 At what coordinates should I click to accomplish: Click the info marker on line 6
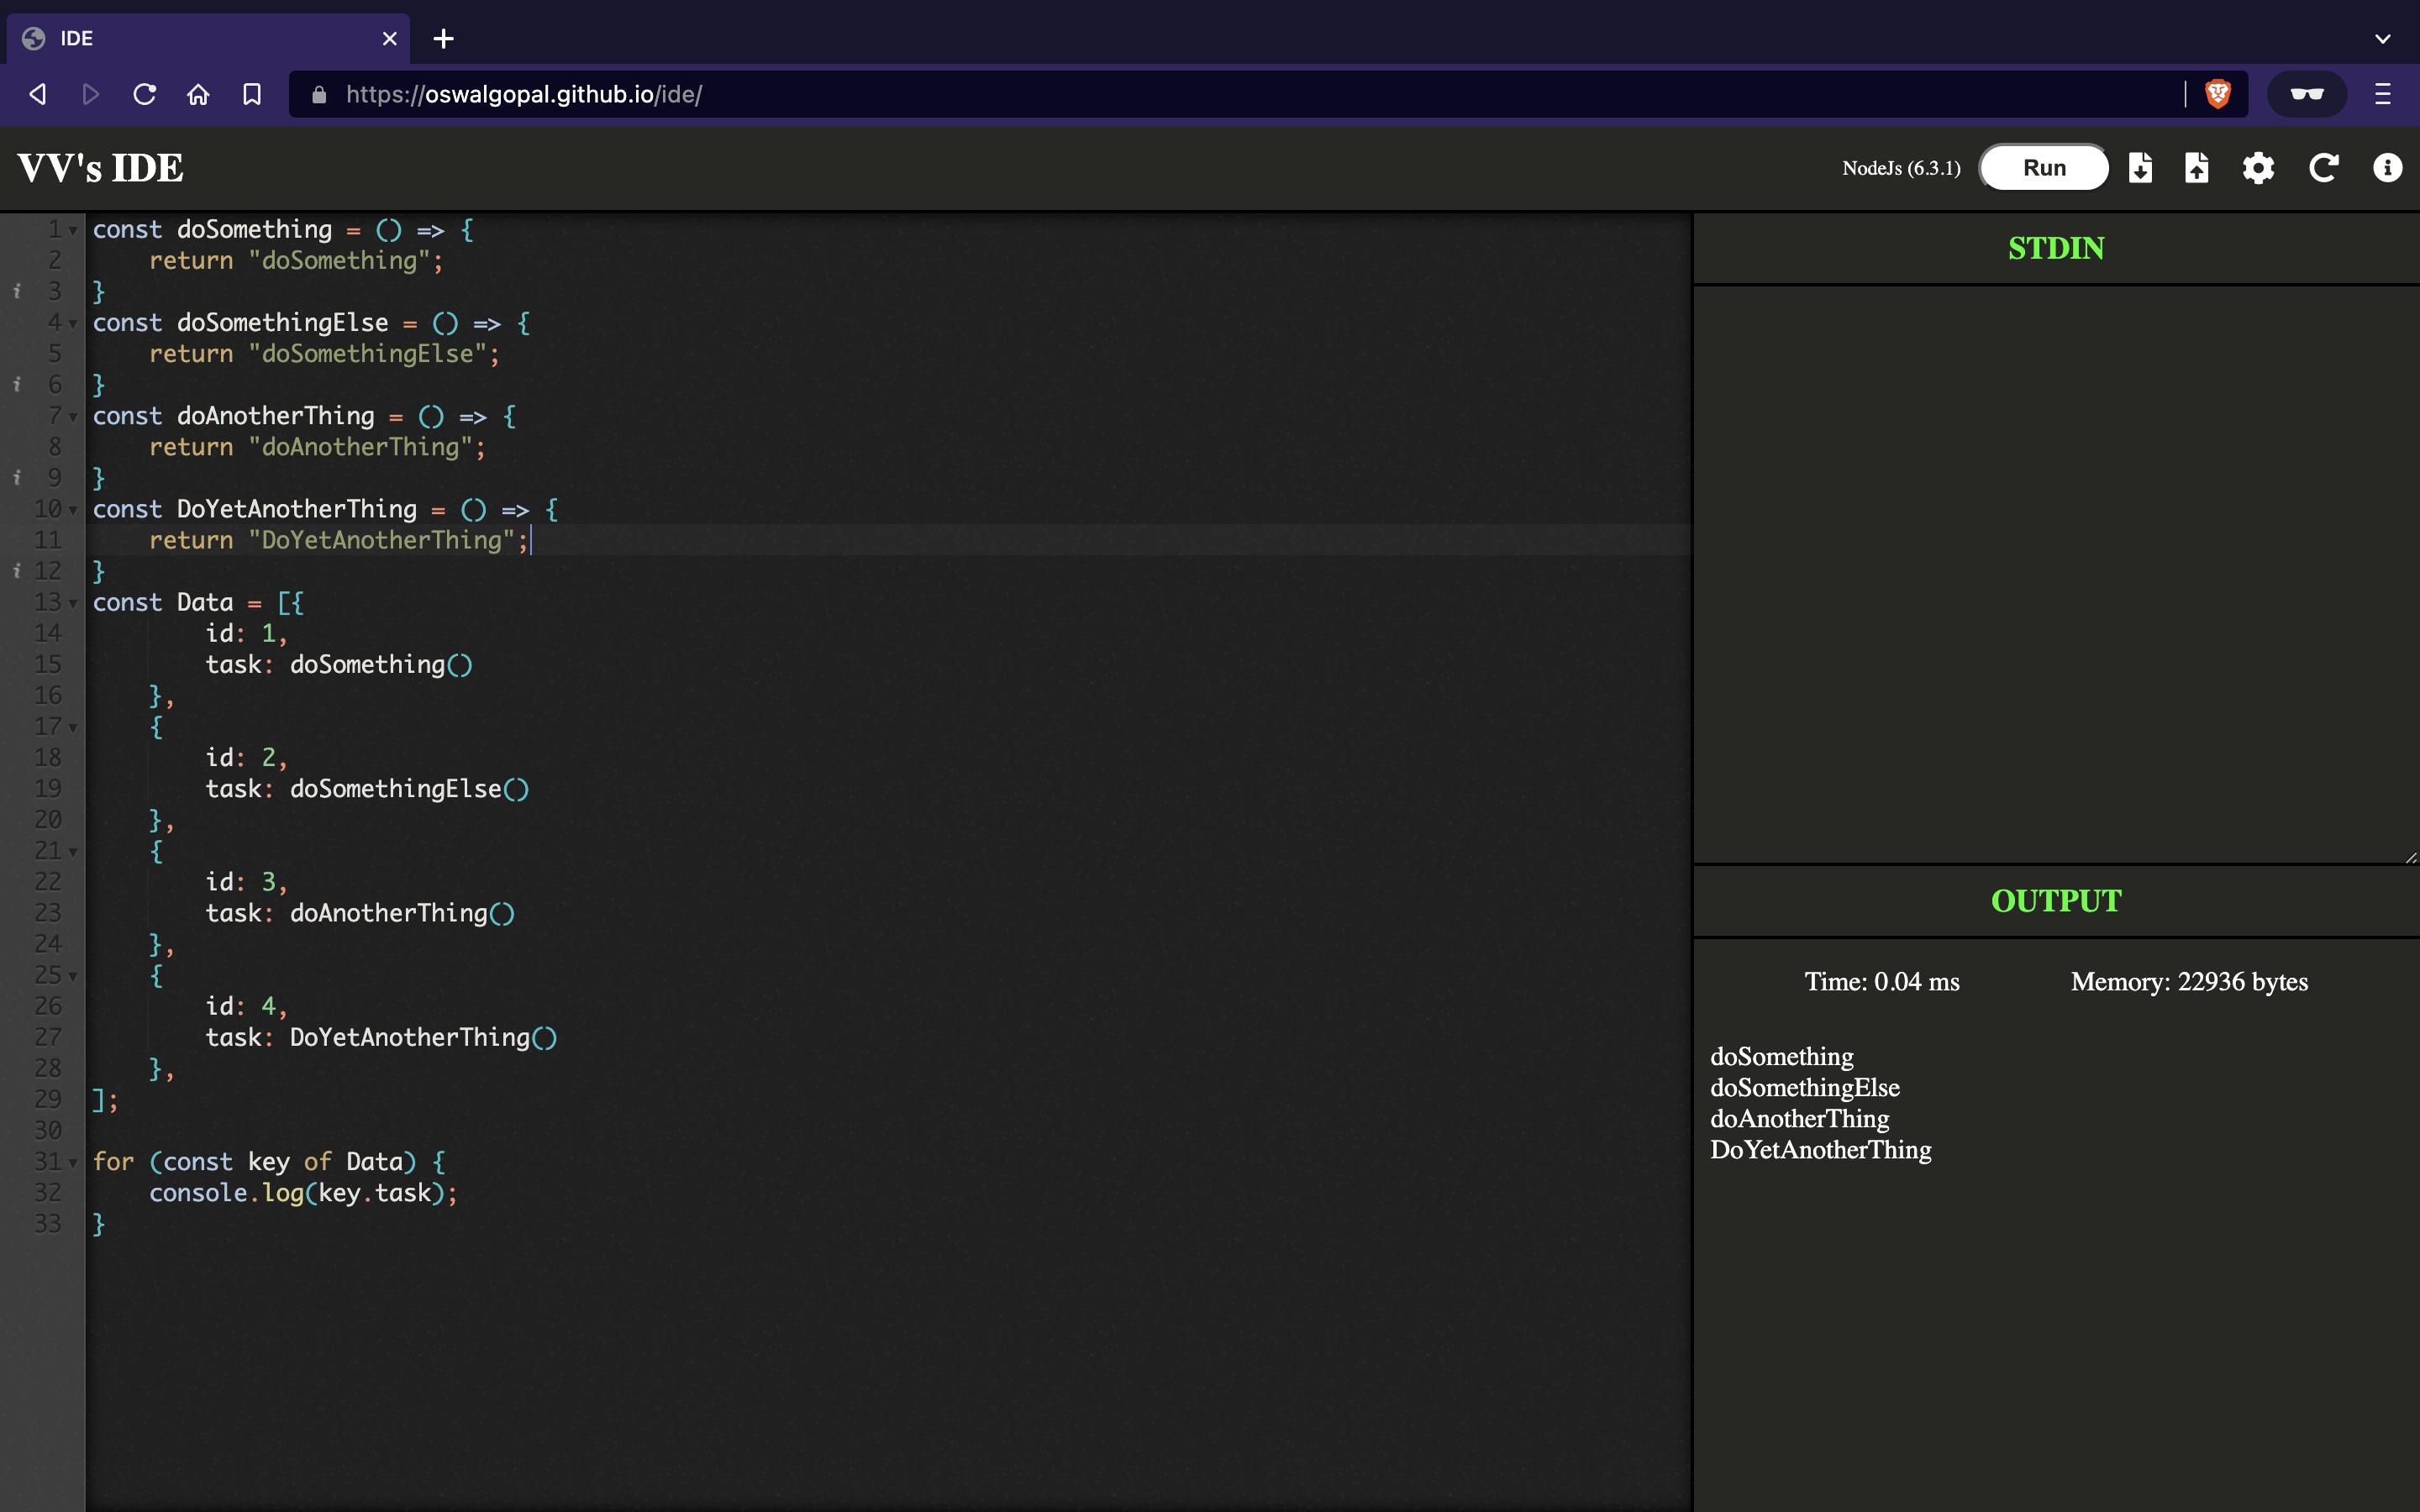click(x=17, y=384)
